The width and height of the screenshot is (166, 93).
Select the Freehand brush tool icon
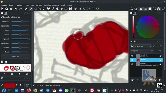tap(31, 9)
